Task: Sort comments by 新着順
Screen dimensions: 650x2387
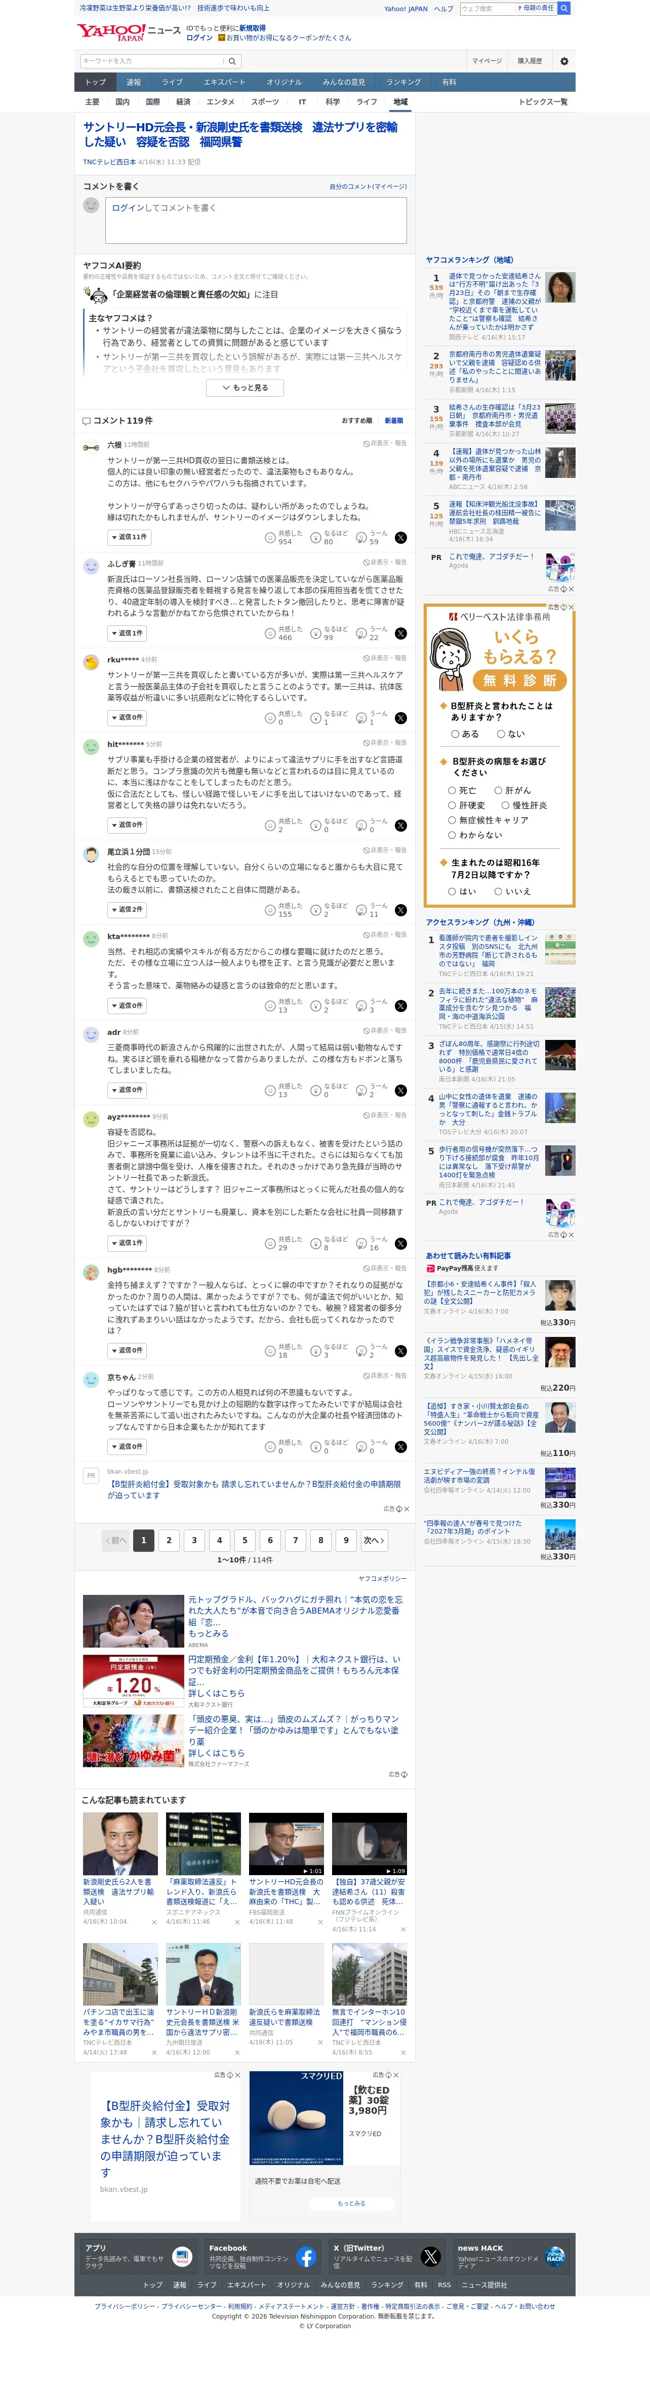Action: point(394,421)
